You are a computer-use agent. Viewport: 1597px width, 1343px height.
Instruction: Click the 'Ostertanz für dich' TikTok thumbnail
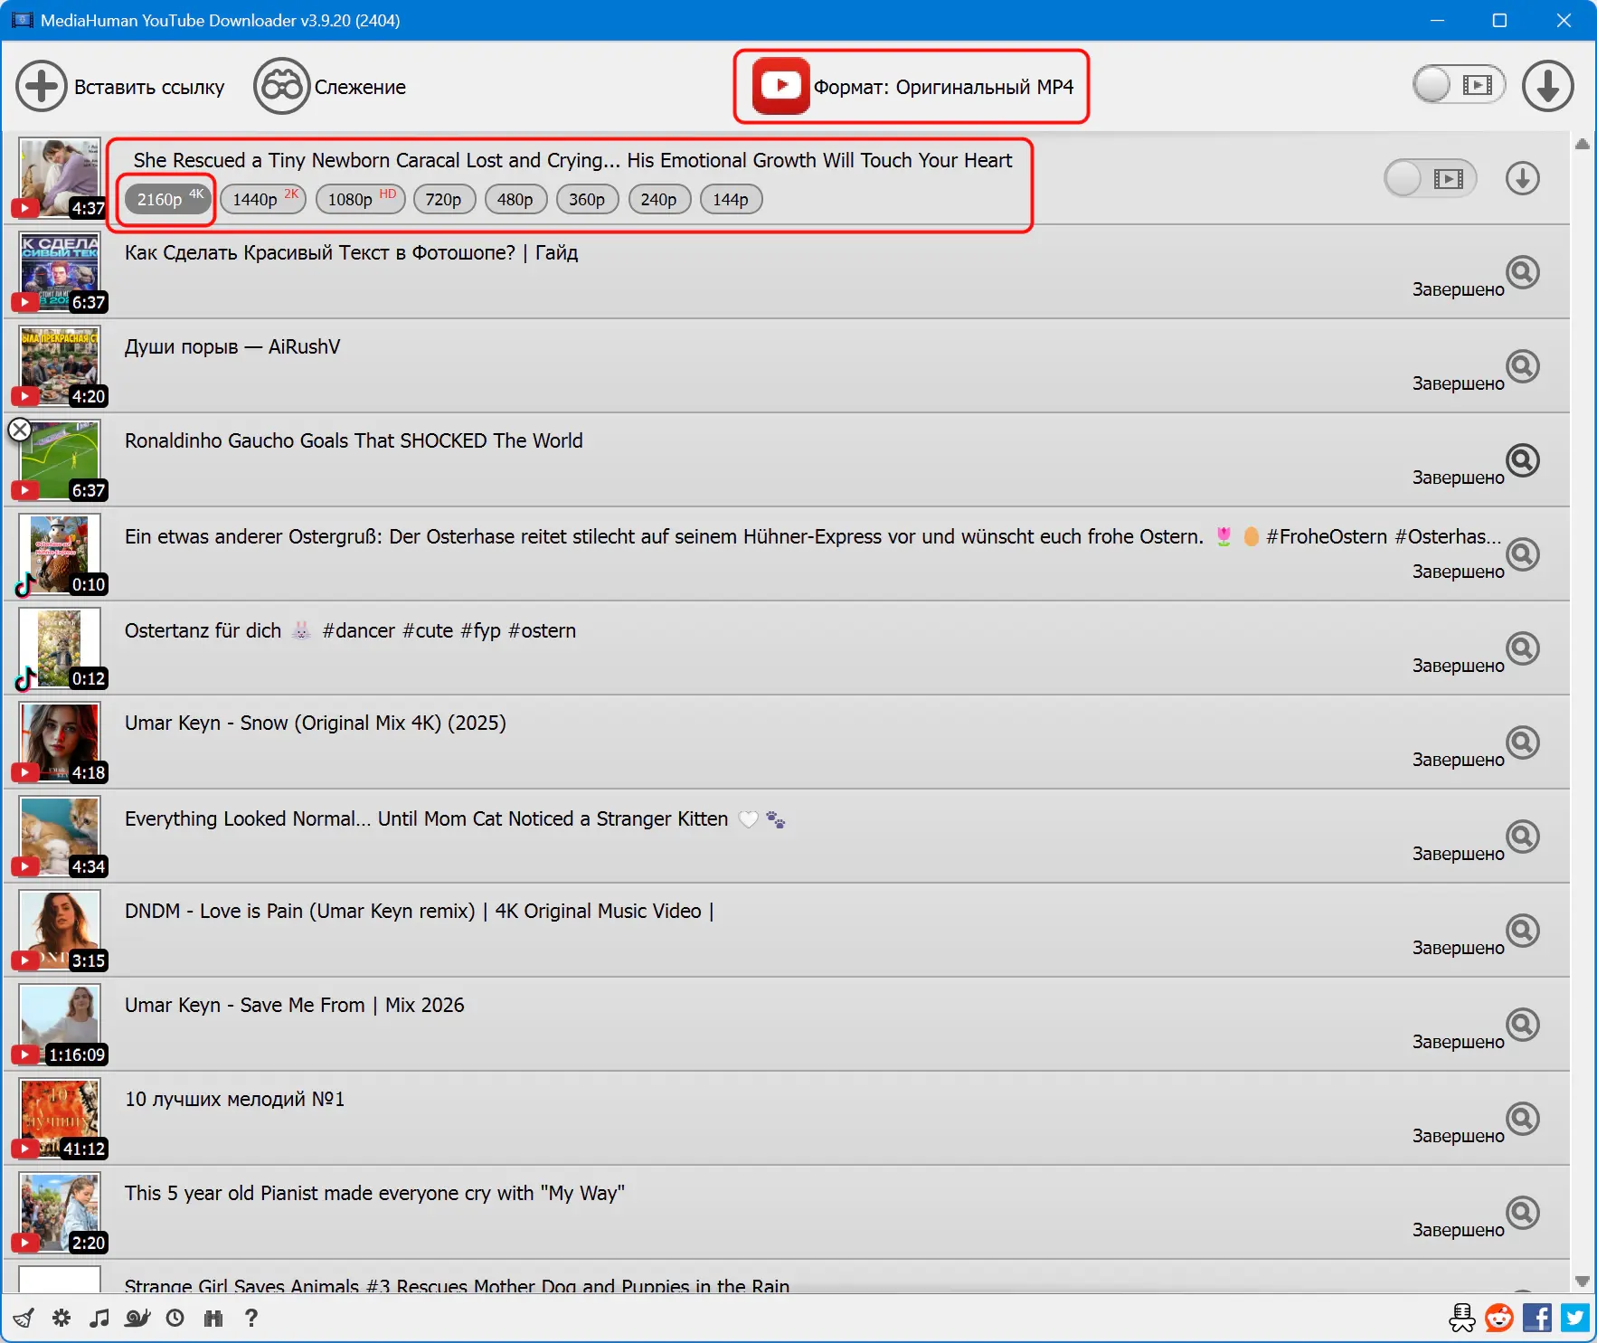60,648
